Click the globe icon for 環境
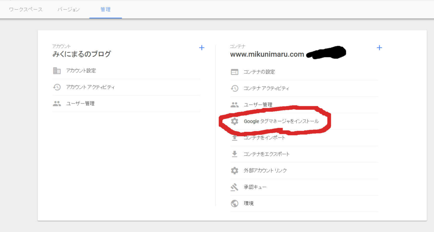This screenshot has height=232, width=434. click(x=234, y=203)
